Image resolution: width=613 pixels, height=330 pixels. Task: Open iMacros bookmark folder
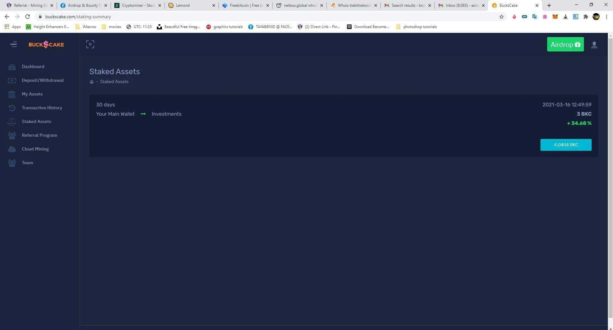86,27
